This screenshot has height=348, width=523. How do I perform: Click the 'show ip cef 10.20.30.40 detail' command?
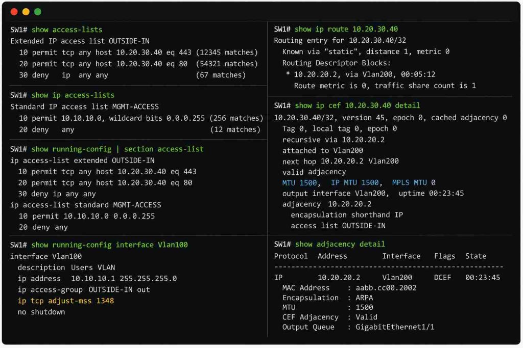point(357,105)
